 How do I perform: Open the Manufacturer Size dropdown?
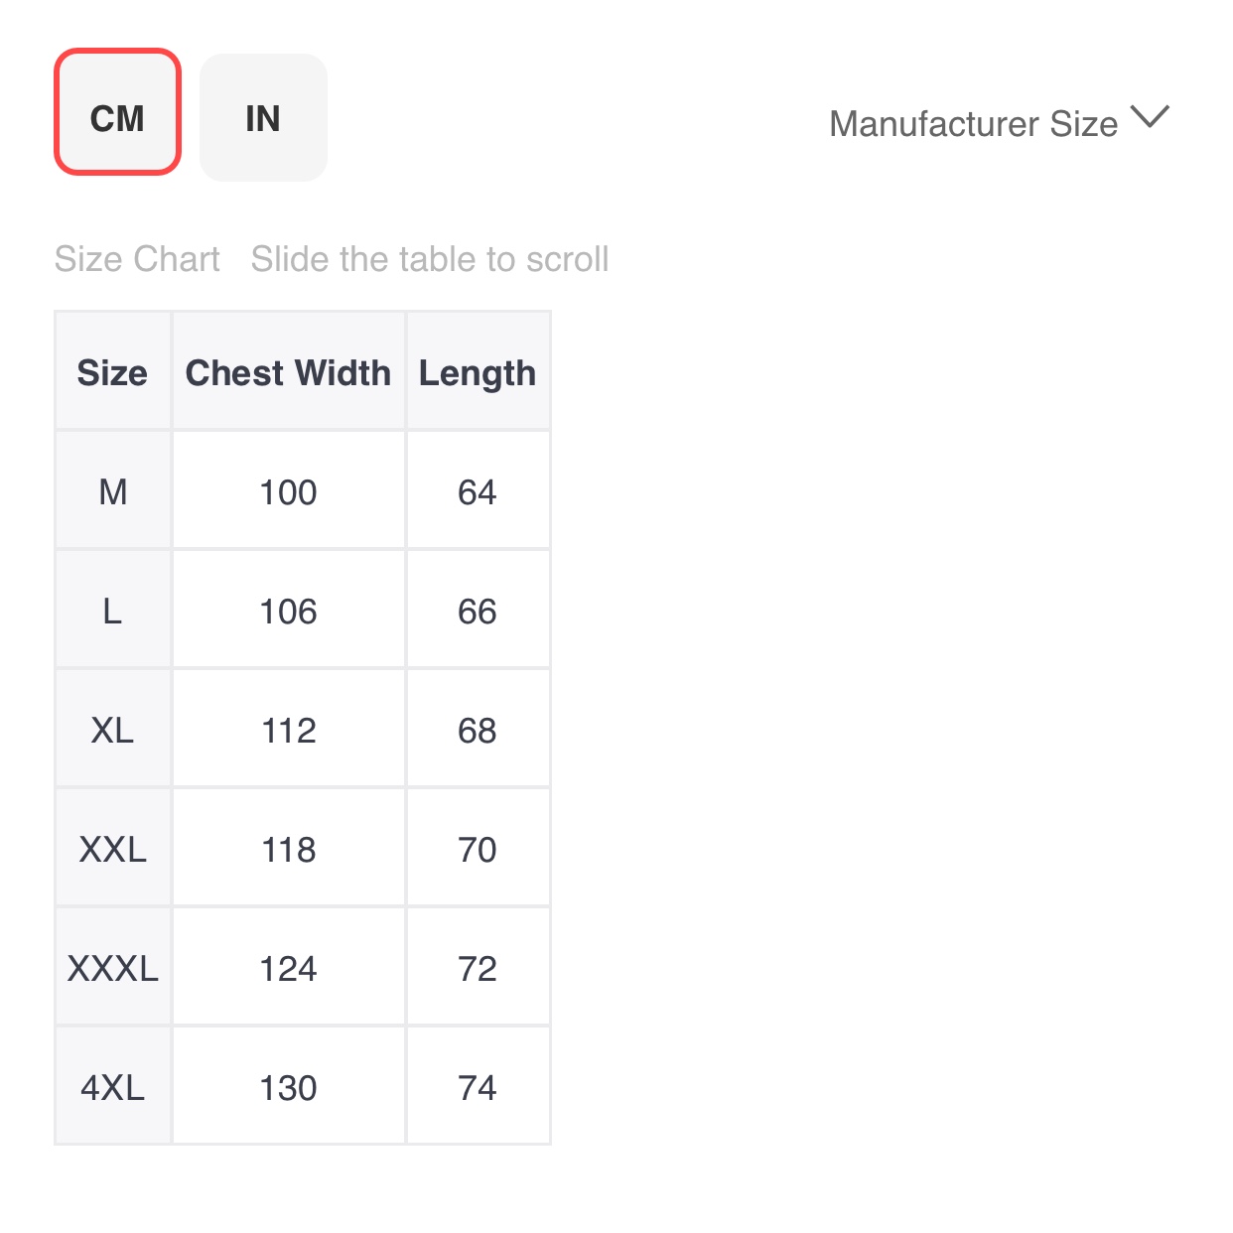973,124
